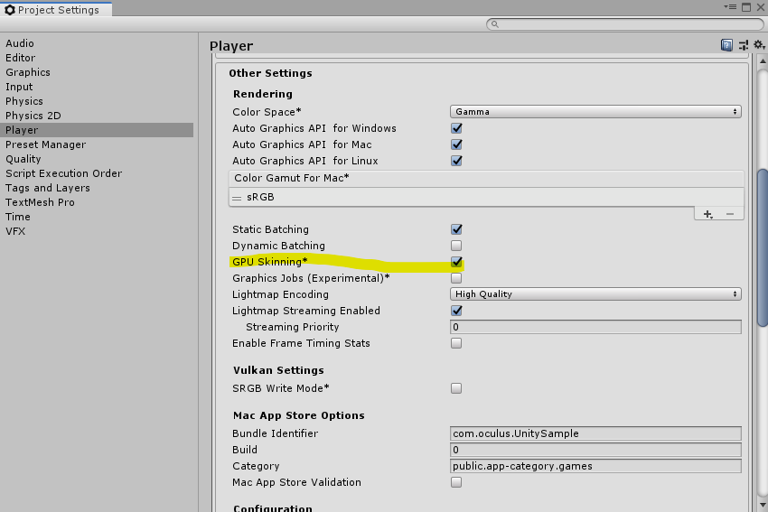
Task: Click the Category text field
Action: click(595, 466)
